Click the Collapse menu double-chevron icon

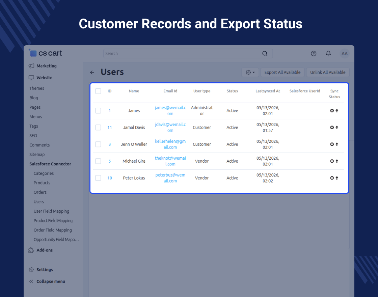[31, 281]
